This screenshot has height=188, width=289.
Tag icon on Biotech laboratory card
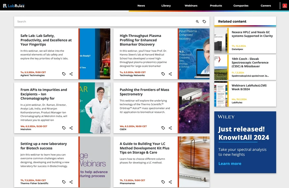[x=64, y=182]
